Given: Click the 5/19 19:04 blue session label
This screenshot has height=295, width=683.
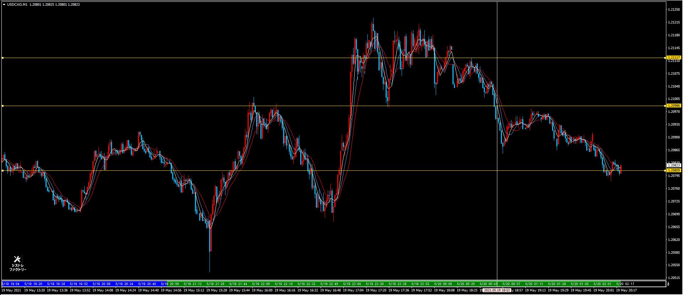Looking at the screenshot, I should coord(10,284).
